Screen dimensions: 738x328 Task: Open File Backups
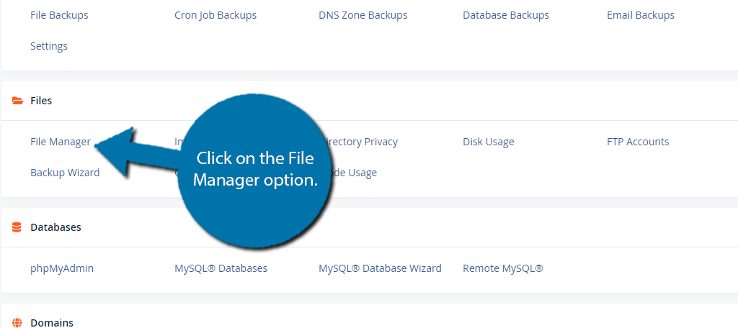point(59,15)
